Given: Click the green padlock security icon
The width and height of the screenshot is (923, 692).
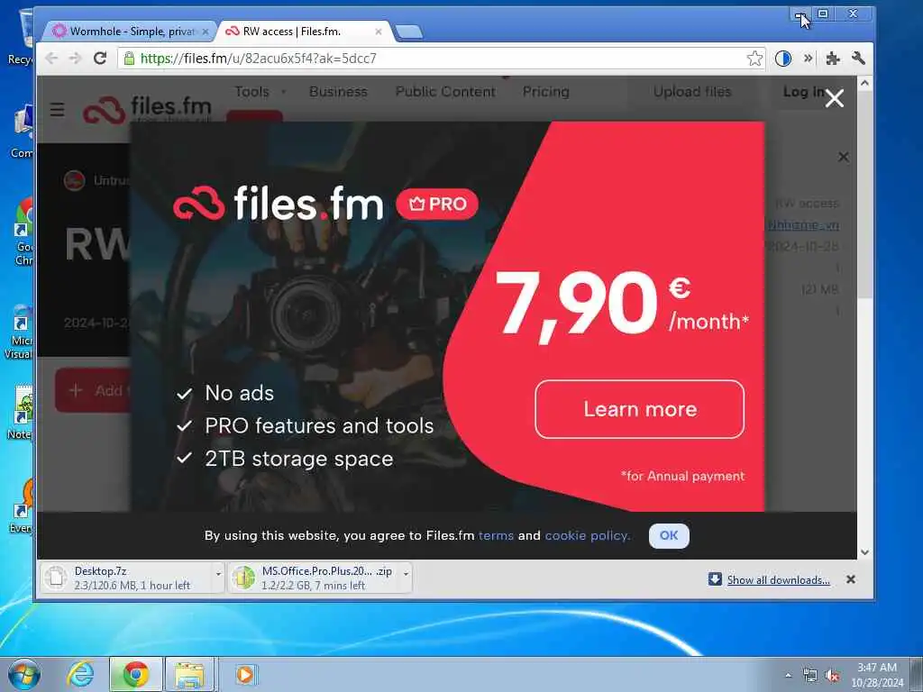Looking at the screenshot, I should [x=129, y=59].
